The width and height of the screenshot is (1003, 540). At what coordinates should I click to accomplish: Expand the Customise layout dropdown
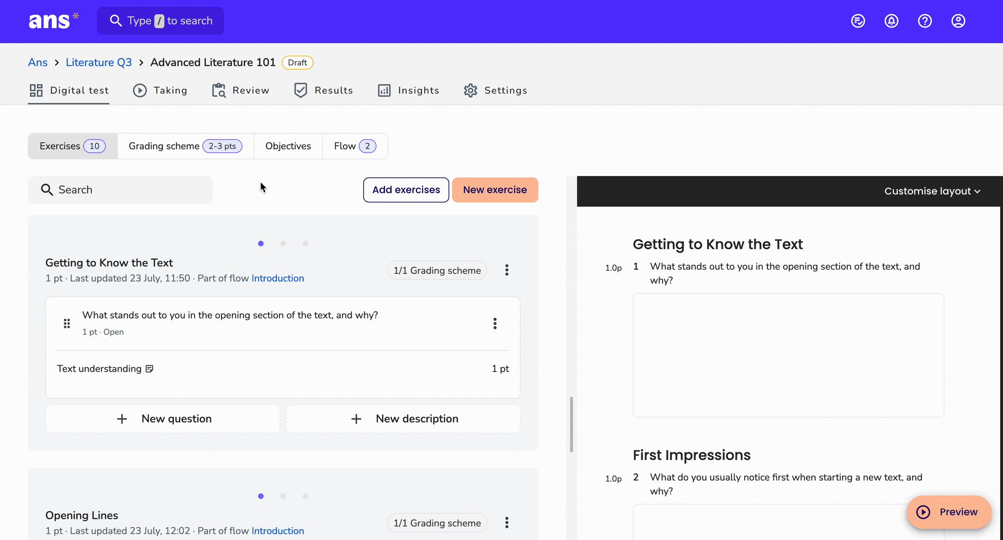tap(932, 191)
